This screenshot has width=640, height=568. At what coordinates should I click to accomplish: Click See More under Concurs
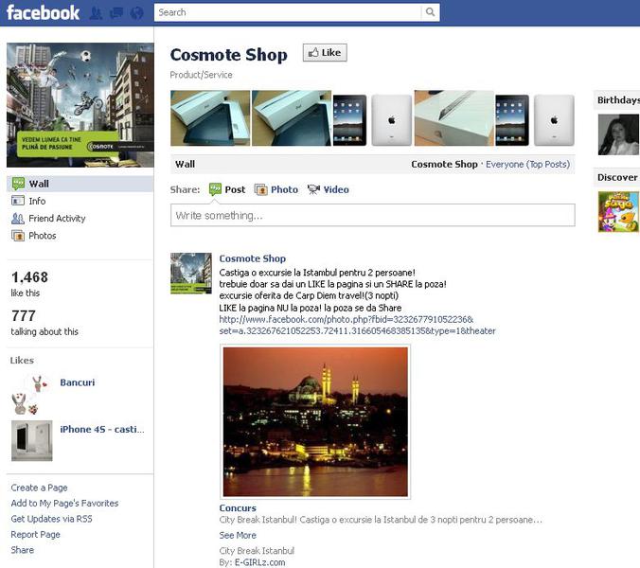(x=238, y=535)
